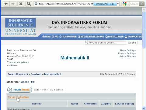The height and width of the screenshot is (110, 146).
Task: Click the scrollbar down arrow
Action: coord(144,108)
